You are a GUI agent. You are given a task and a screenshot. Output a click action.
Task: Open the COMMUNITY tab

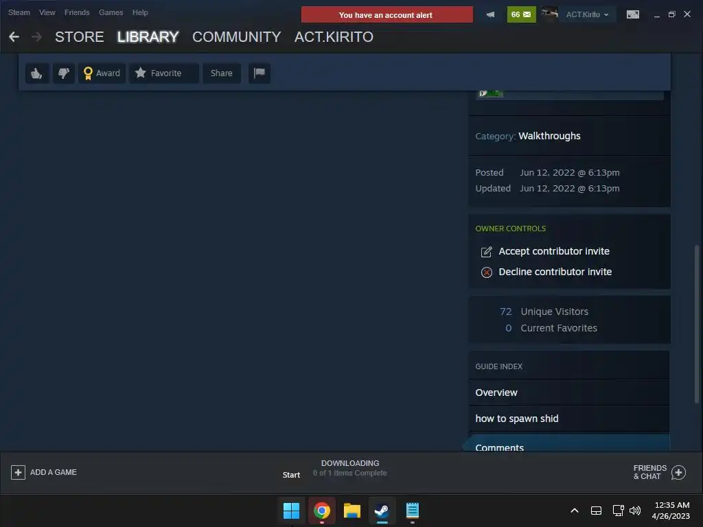[x=237, y=37]
